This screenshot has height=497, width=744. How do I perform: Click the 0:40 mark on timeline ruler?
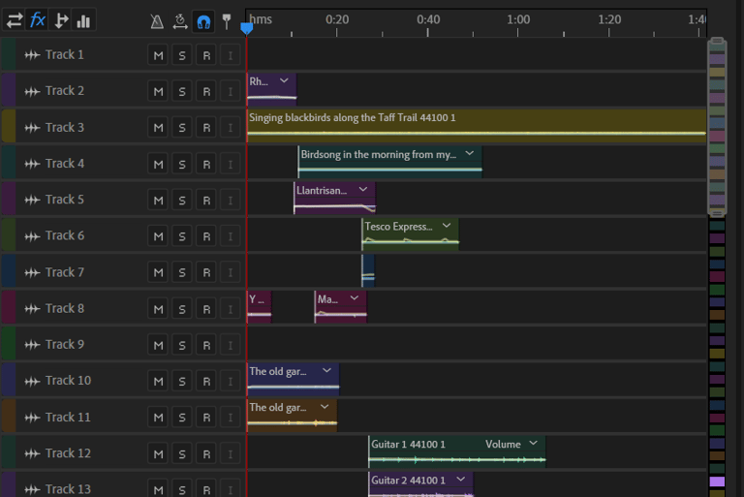(x=428, y=20)
